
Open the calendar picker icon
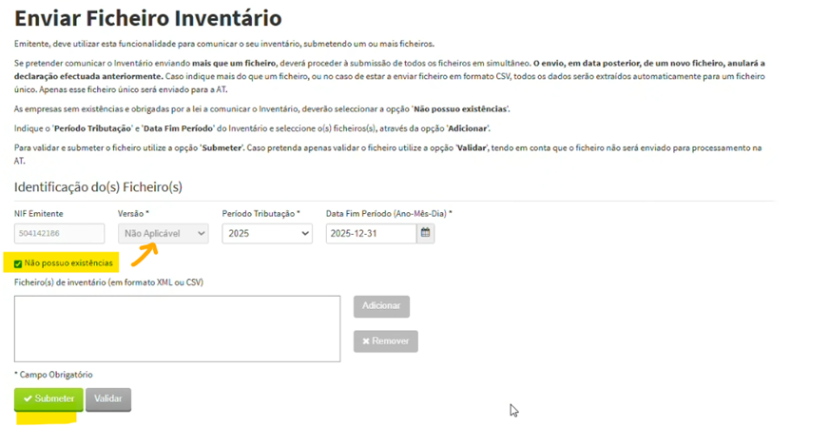(x=426, y=233)
